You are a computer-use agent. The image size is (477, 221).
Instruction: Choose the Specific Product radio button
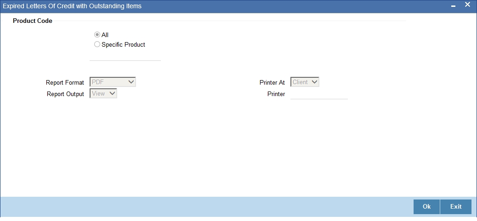[x=97, y=44]
